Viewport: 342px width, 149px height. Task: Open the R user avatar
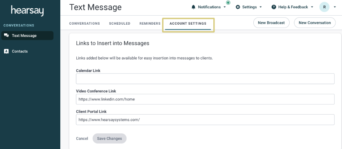tap(324, 7)
